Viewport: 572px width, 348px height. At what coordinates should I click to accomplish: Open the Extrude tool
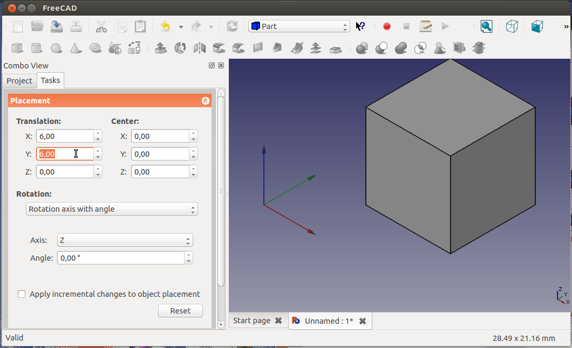pyautogui.click(x=160, y=48)
